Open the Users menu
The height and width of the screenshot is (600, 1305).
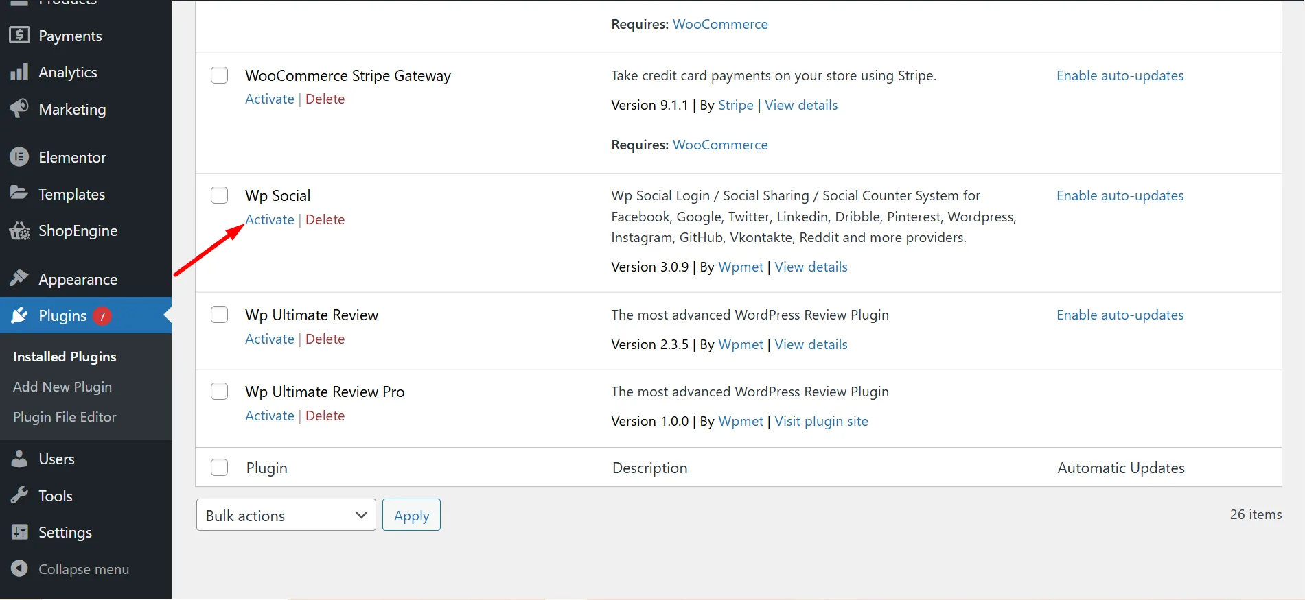tap(56, 459)
